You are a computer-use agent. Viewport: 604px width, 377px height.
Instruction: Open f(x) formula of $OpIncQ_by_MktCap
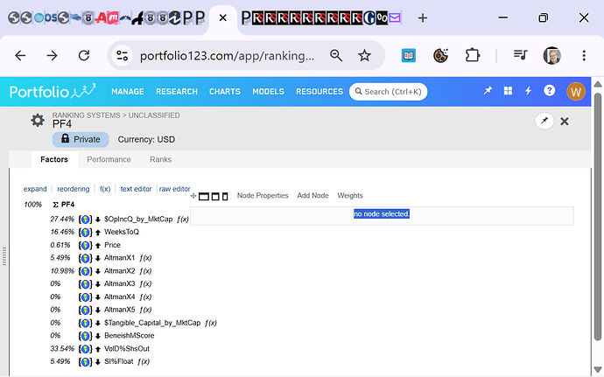[183, 219]
